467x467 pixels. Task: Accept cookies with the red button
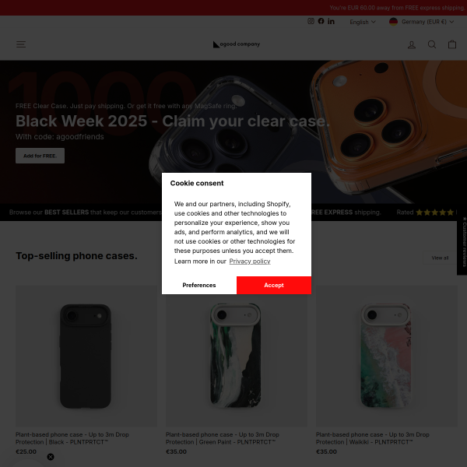click(x=274, y=285)
